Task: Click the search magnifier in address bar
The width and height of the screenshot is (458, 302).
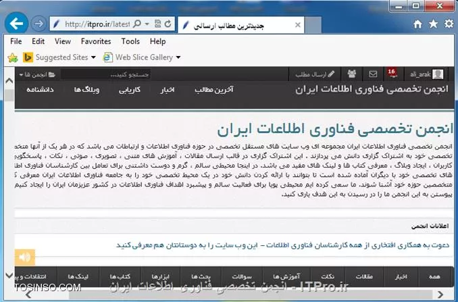Action: pyautogui.click(x=136, y=24)
